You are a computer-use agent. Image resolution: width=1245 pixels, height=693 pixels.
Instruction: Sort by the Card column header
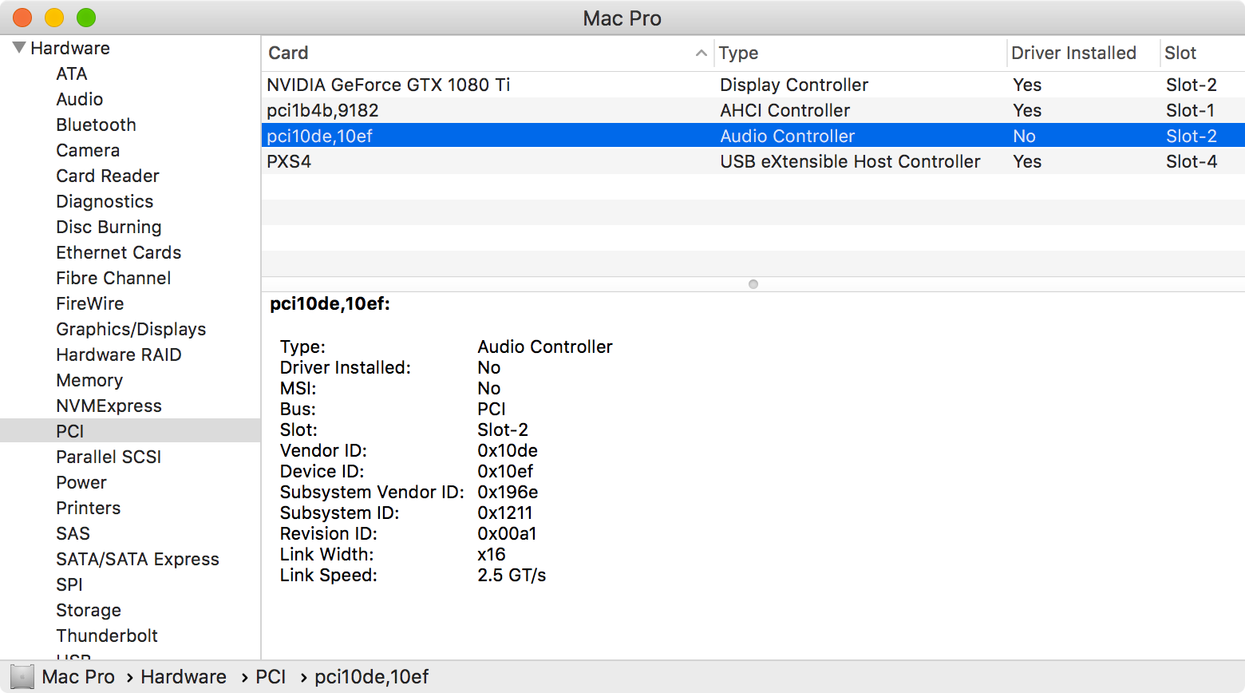(x=488, y=53)
